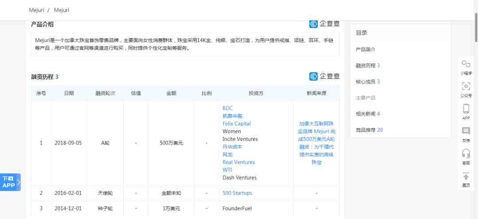
Task: Click the FounderFuel investor text
Action: tap(237, 209)
